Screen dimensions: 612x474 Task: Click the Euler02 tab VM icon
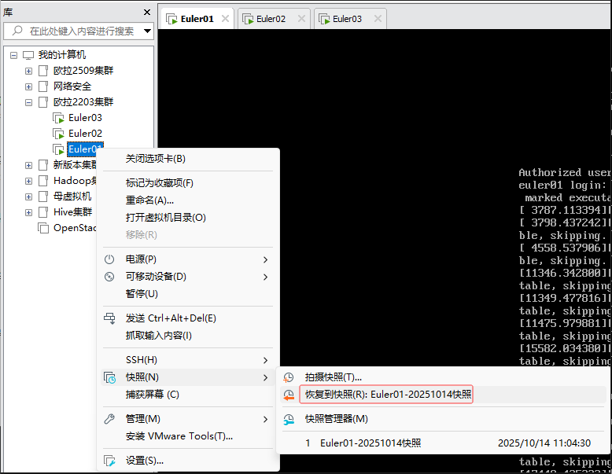coord(249,19)
